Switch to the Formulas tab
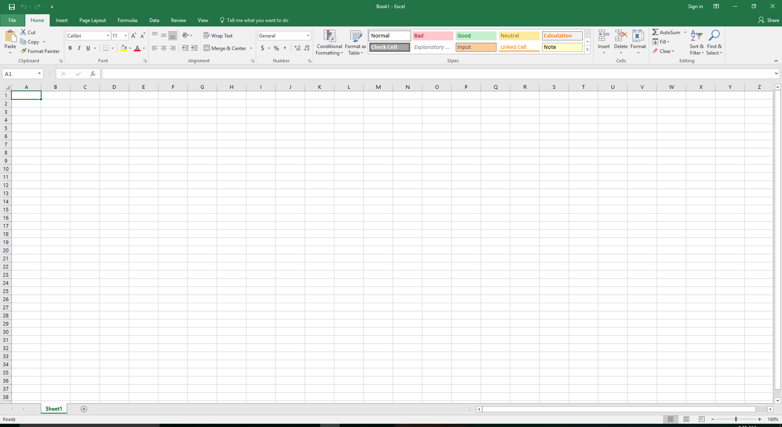Screen dimensions: 782x427 [x=127, y=20]
